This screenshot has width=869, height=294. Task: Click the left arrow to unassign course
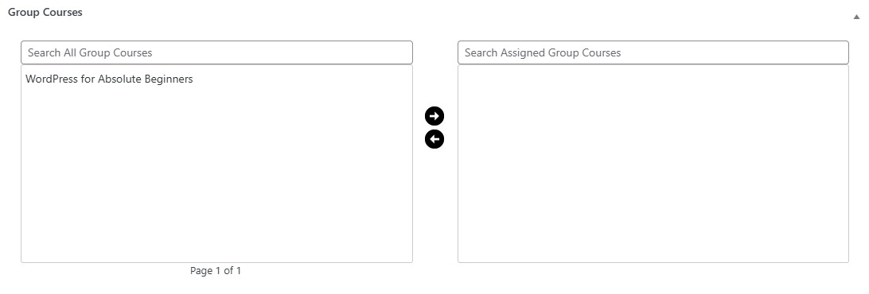[x=434, y=139]
